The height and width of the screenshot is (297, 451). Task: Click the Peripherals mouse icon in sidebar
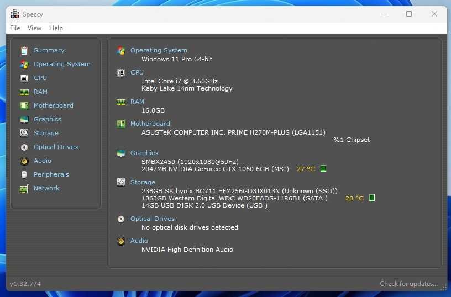(x=24, y=174)
